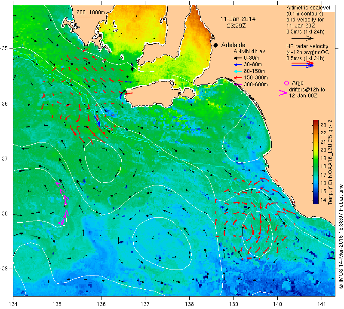
Task: Click the longitude axis label 140
Action: [277, 304]
